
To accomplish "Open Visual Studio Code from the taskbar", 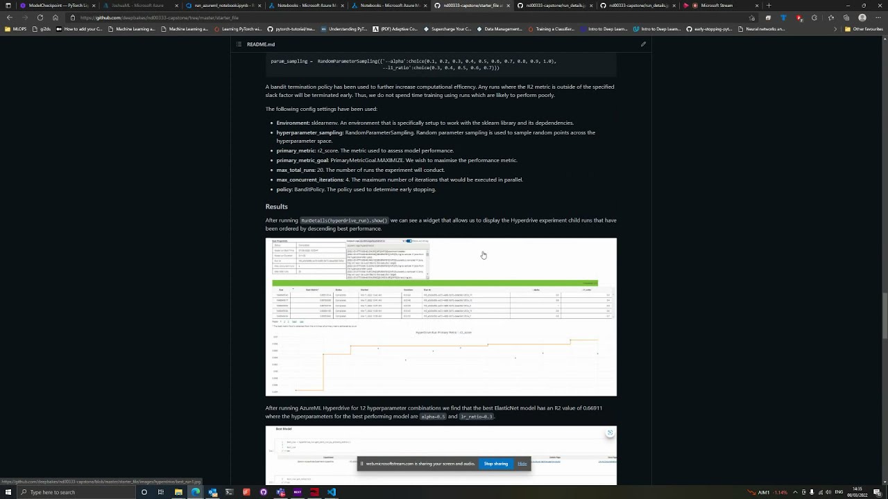I will point(332,492).
